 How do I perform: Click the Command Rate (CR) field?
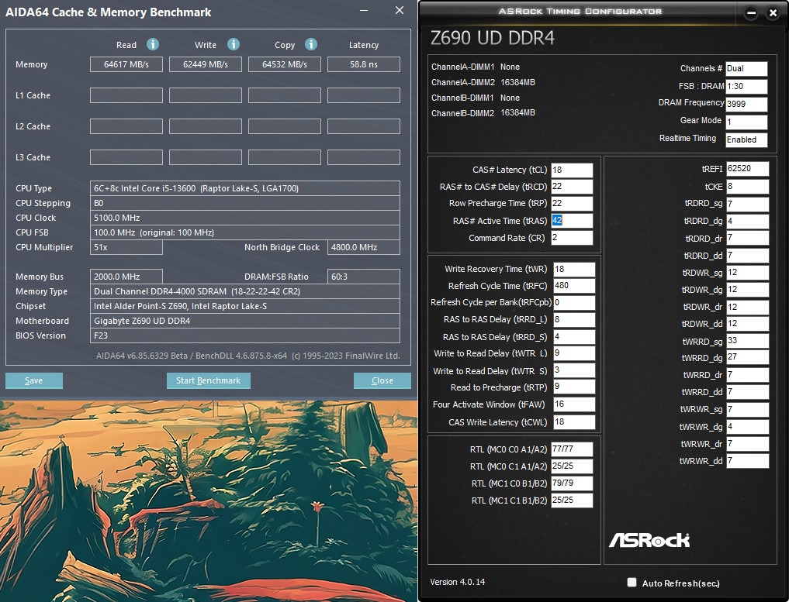[572, 237]
